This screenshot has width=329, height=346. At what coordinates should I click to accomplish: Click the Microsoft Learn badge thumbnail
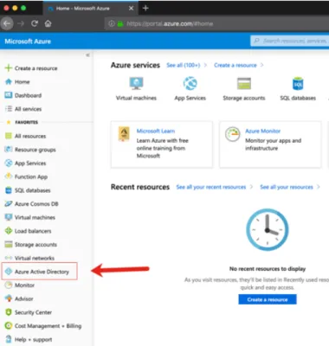124,134
